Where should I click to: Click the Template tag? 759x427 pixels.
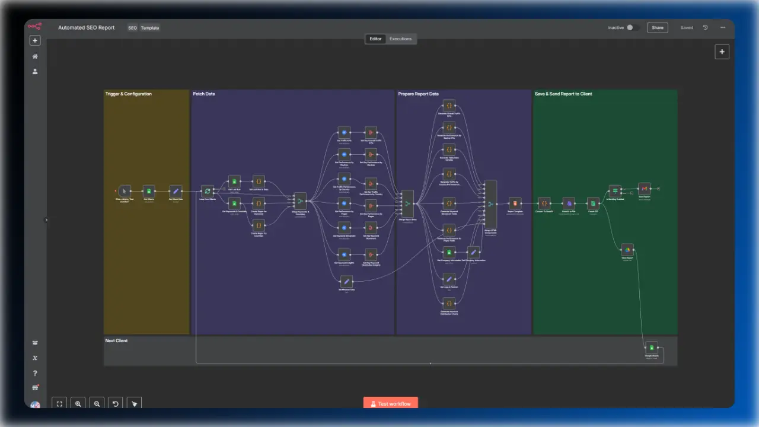150,28
